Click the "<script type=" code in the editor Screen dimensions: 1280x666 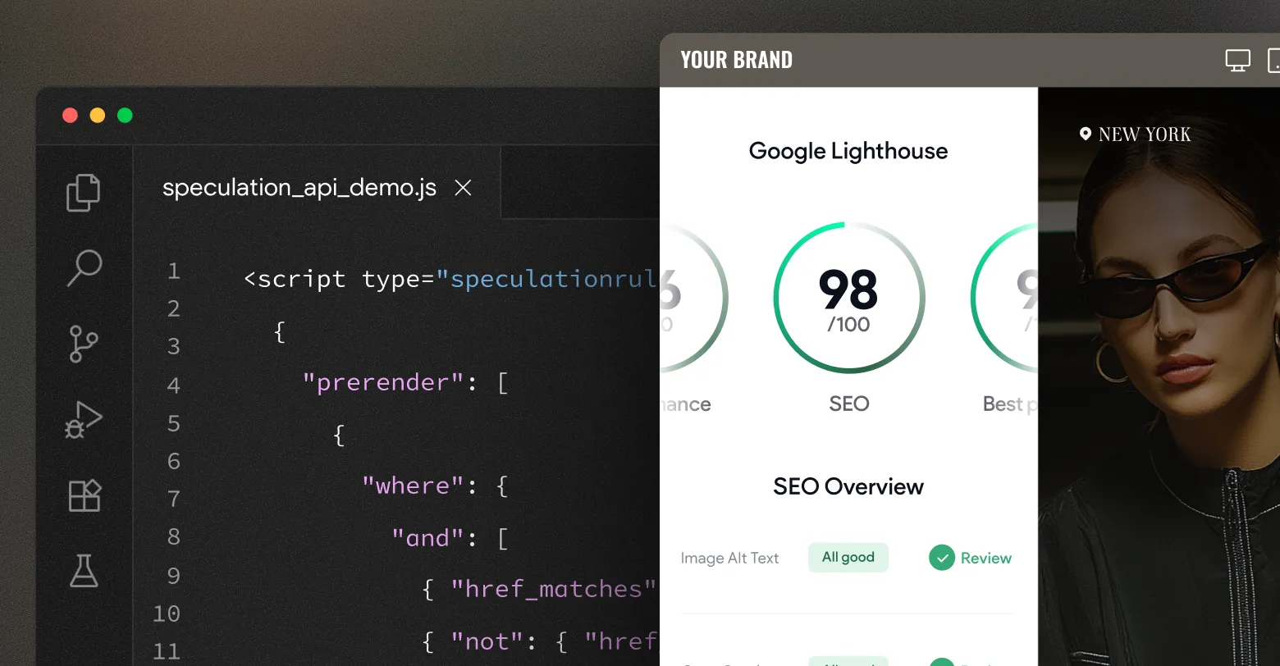pos(339,279)
